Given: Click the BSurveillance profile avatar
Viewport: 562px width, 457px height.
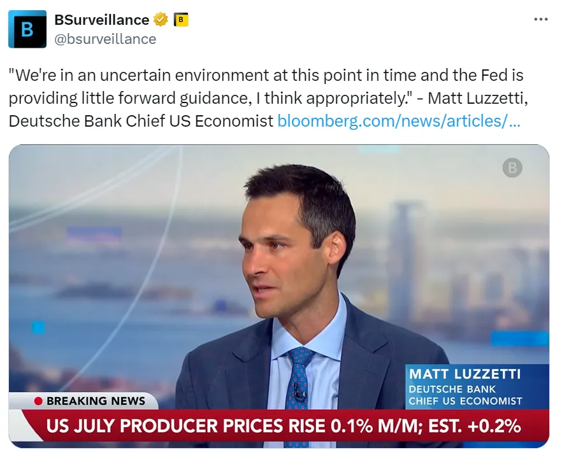Looking at the screenshot, I should (x=27, y=29).
